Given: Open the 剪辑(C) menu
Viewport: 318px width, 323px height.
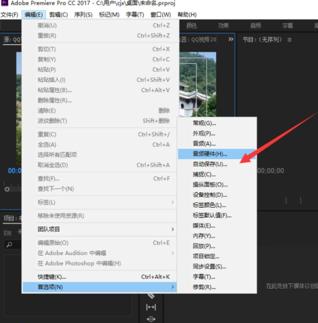Looking at the screenshot, I should click(58, 14).
